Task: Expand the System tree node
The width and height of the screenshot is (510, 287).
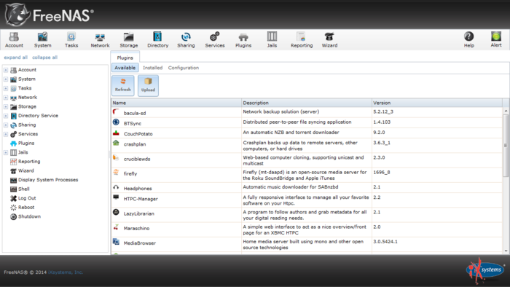Action: [x=6, y=79]
